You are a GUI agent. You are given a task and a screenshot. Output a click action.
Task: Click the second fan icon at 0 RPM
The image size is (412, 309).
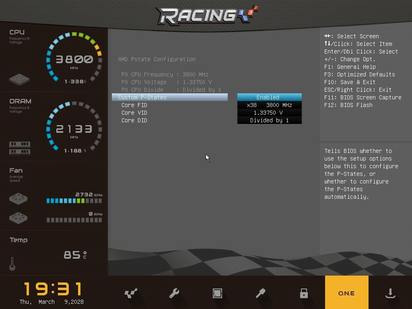[18, 218]
